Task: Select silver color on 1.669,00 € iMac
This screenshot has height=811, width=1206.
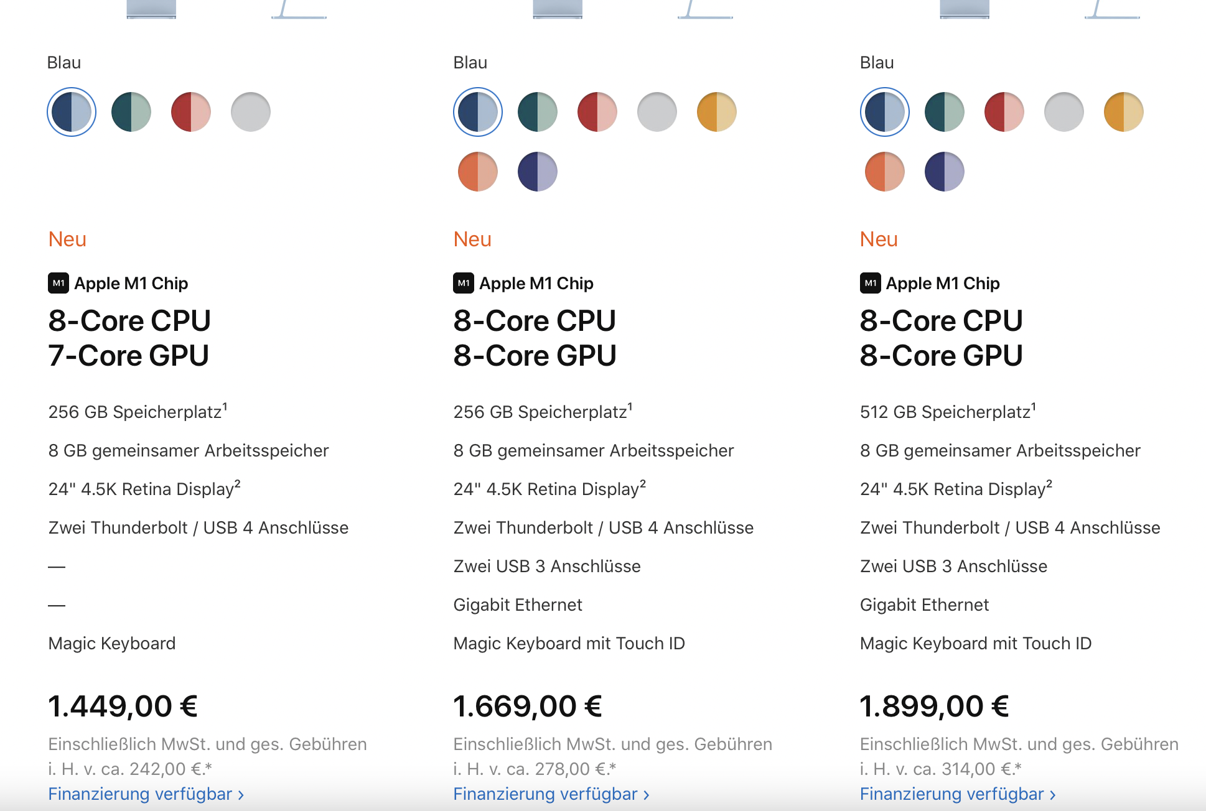Action: click(657, 112)
